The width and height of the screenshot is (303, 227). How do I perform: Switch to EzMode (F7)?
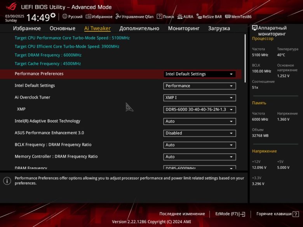tap(230, 214)
